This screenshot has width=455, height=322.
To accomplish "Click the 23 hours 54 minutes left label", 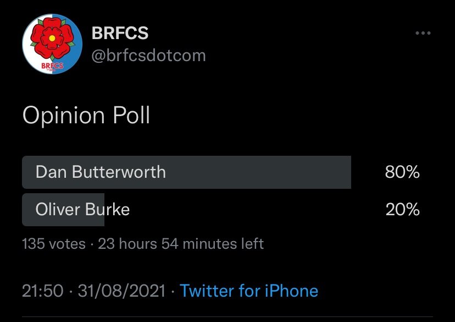I will click(181, 243).
